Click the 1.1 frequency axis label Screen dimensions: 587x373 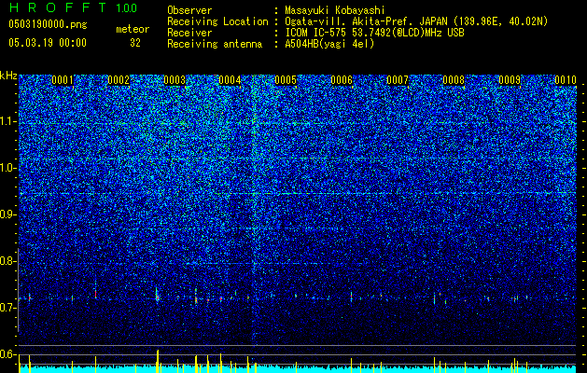[7, 121]
